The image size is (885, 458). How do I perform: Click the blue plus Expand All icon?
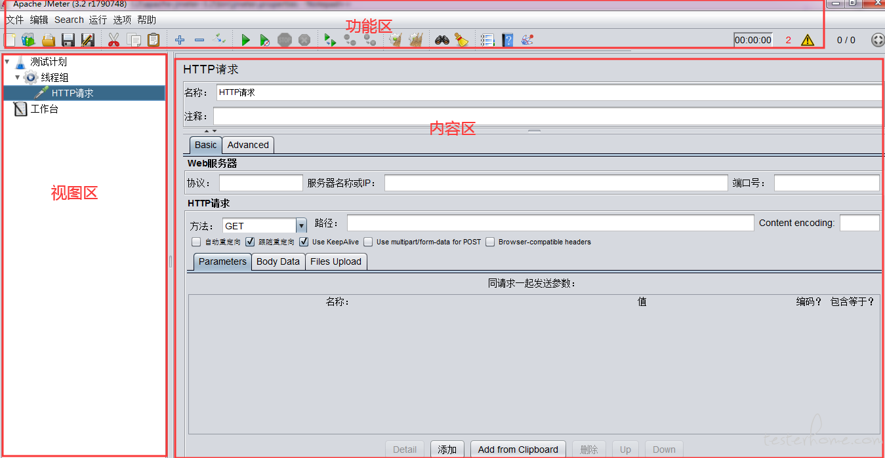180,41
